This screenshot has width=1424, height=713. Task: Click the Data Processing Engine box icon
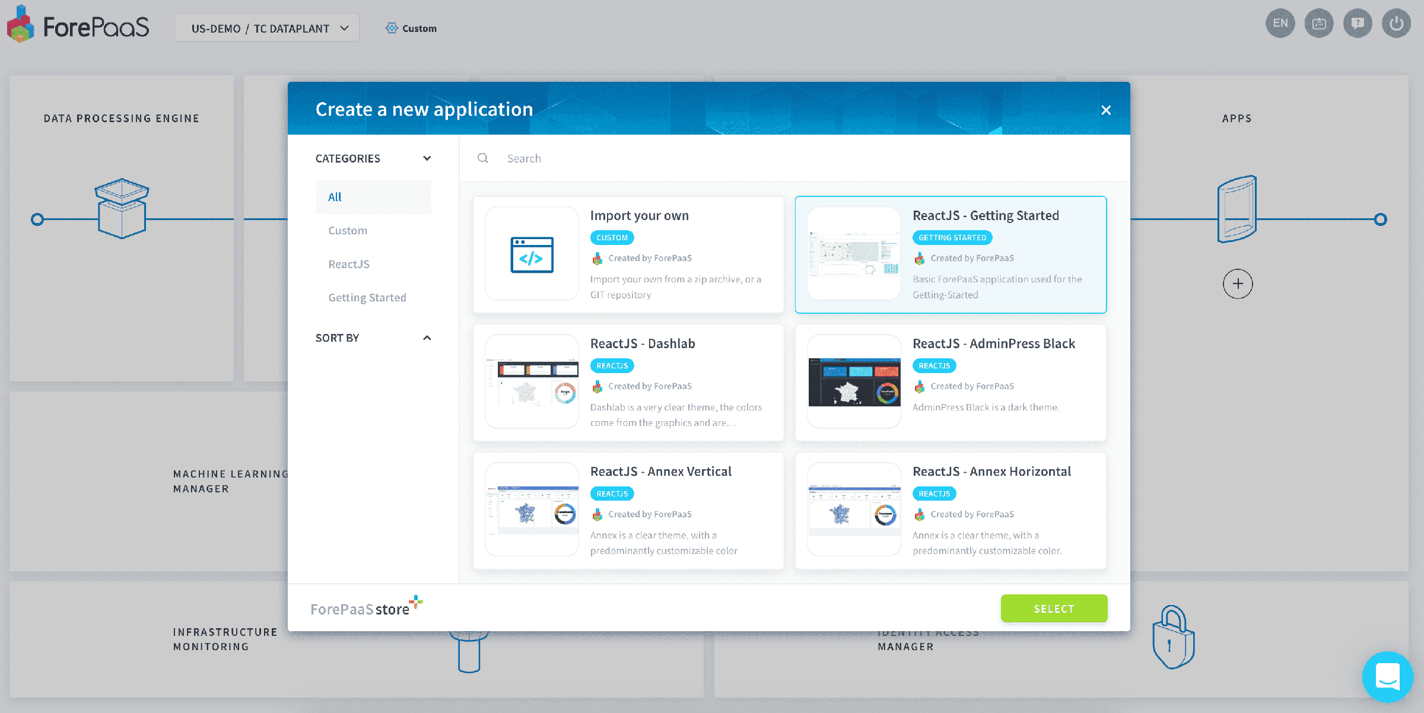122,208
